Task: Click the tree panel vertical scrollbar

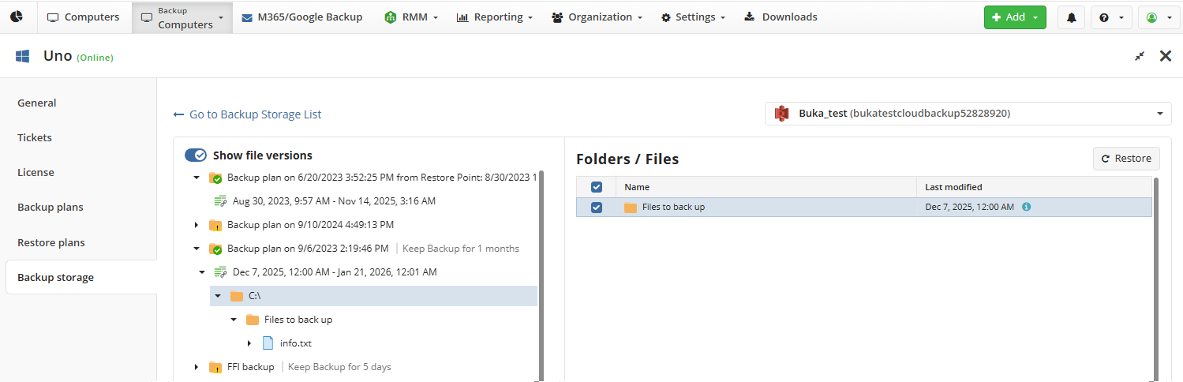Action: (x=541, y=276)
